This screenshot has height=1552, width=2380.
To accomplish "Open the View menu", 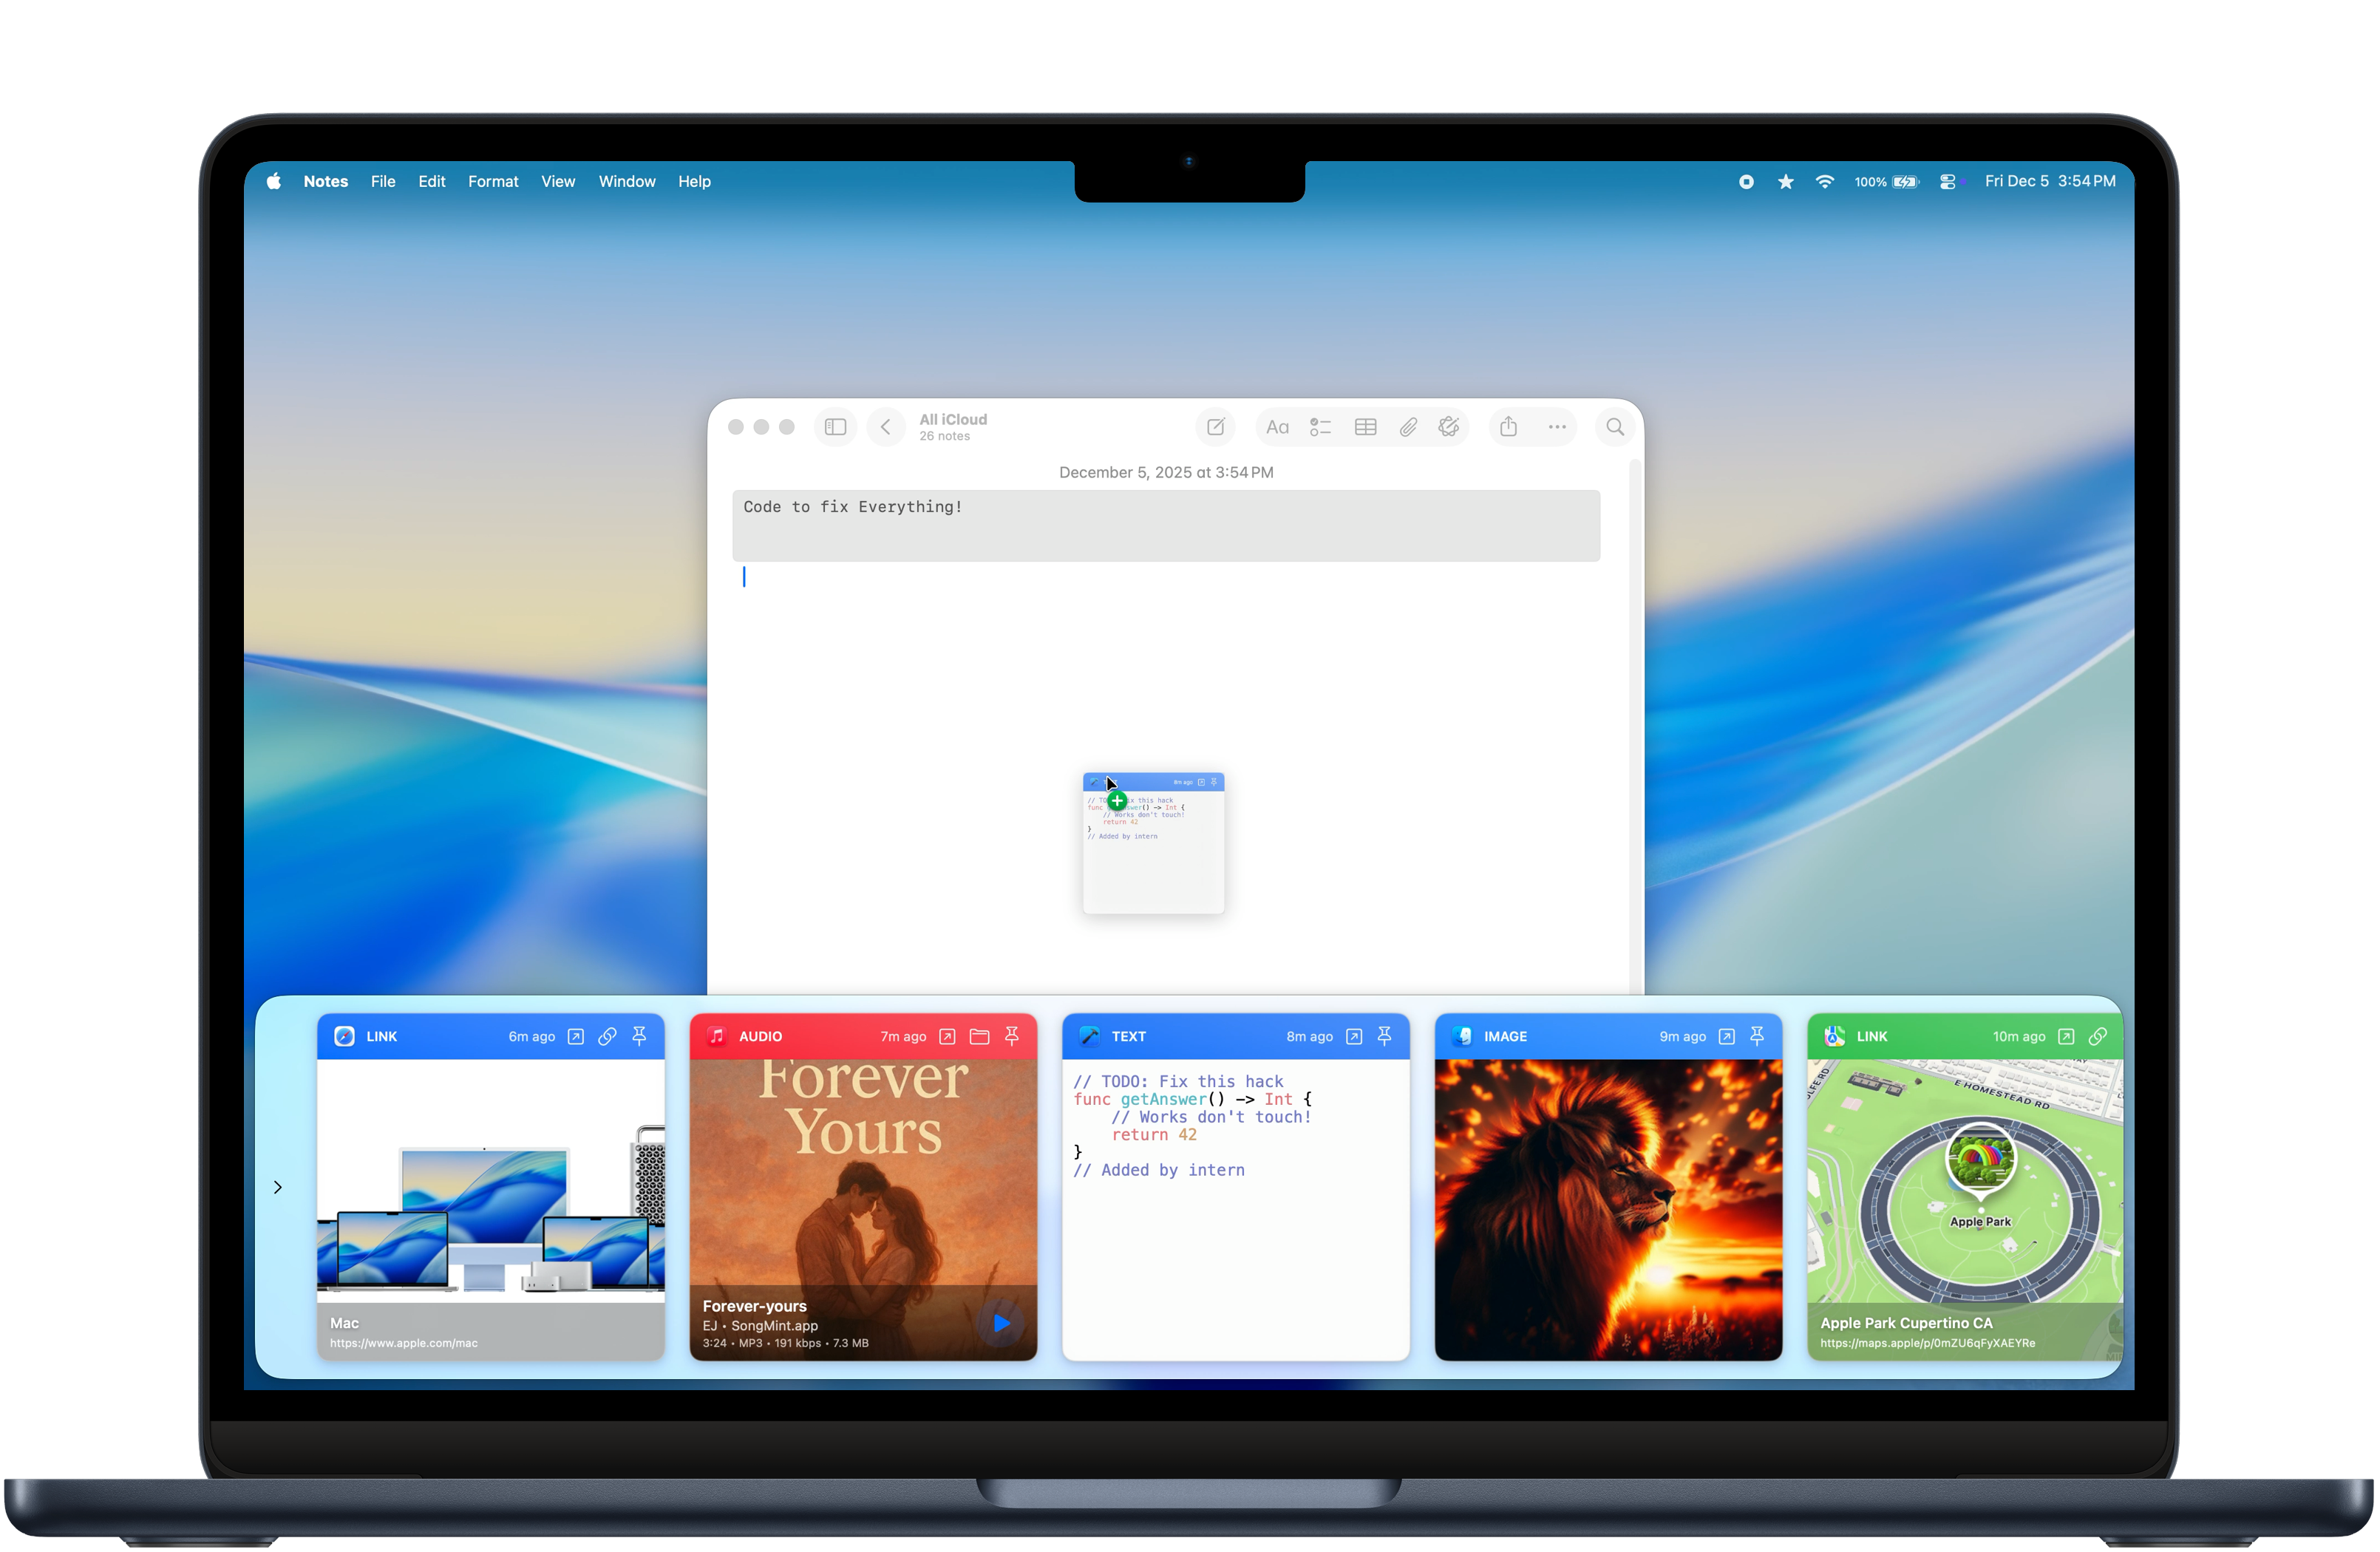I will tap(558, 181).
